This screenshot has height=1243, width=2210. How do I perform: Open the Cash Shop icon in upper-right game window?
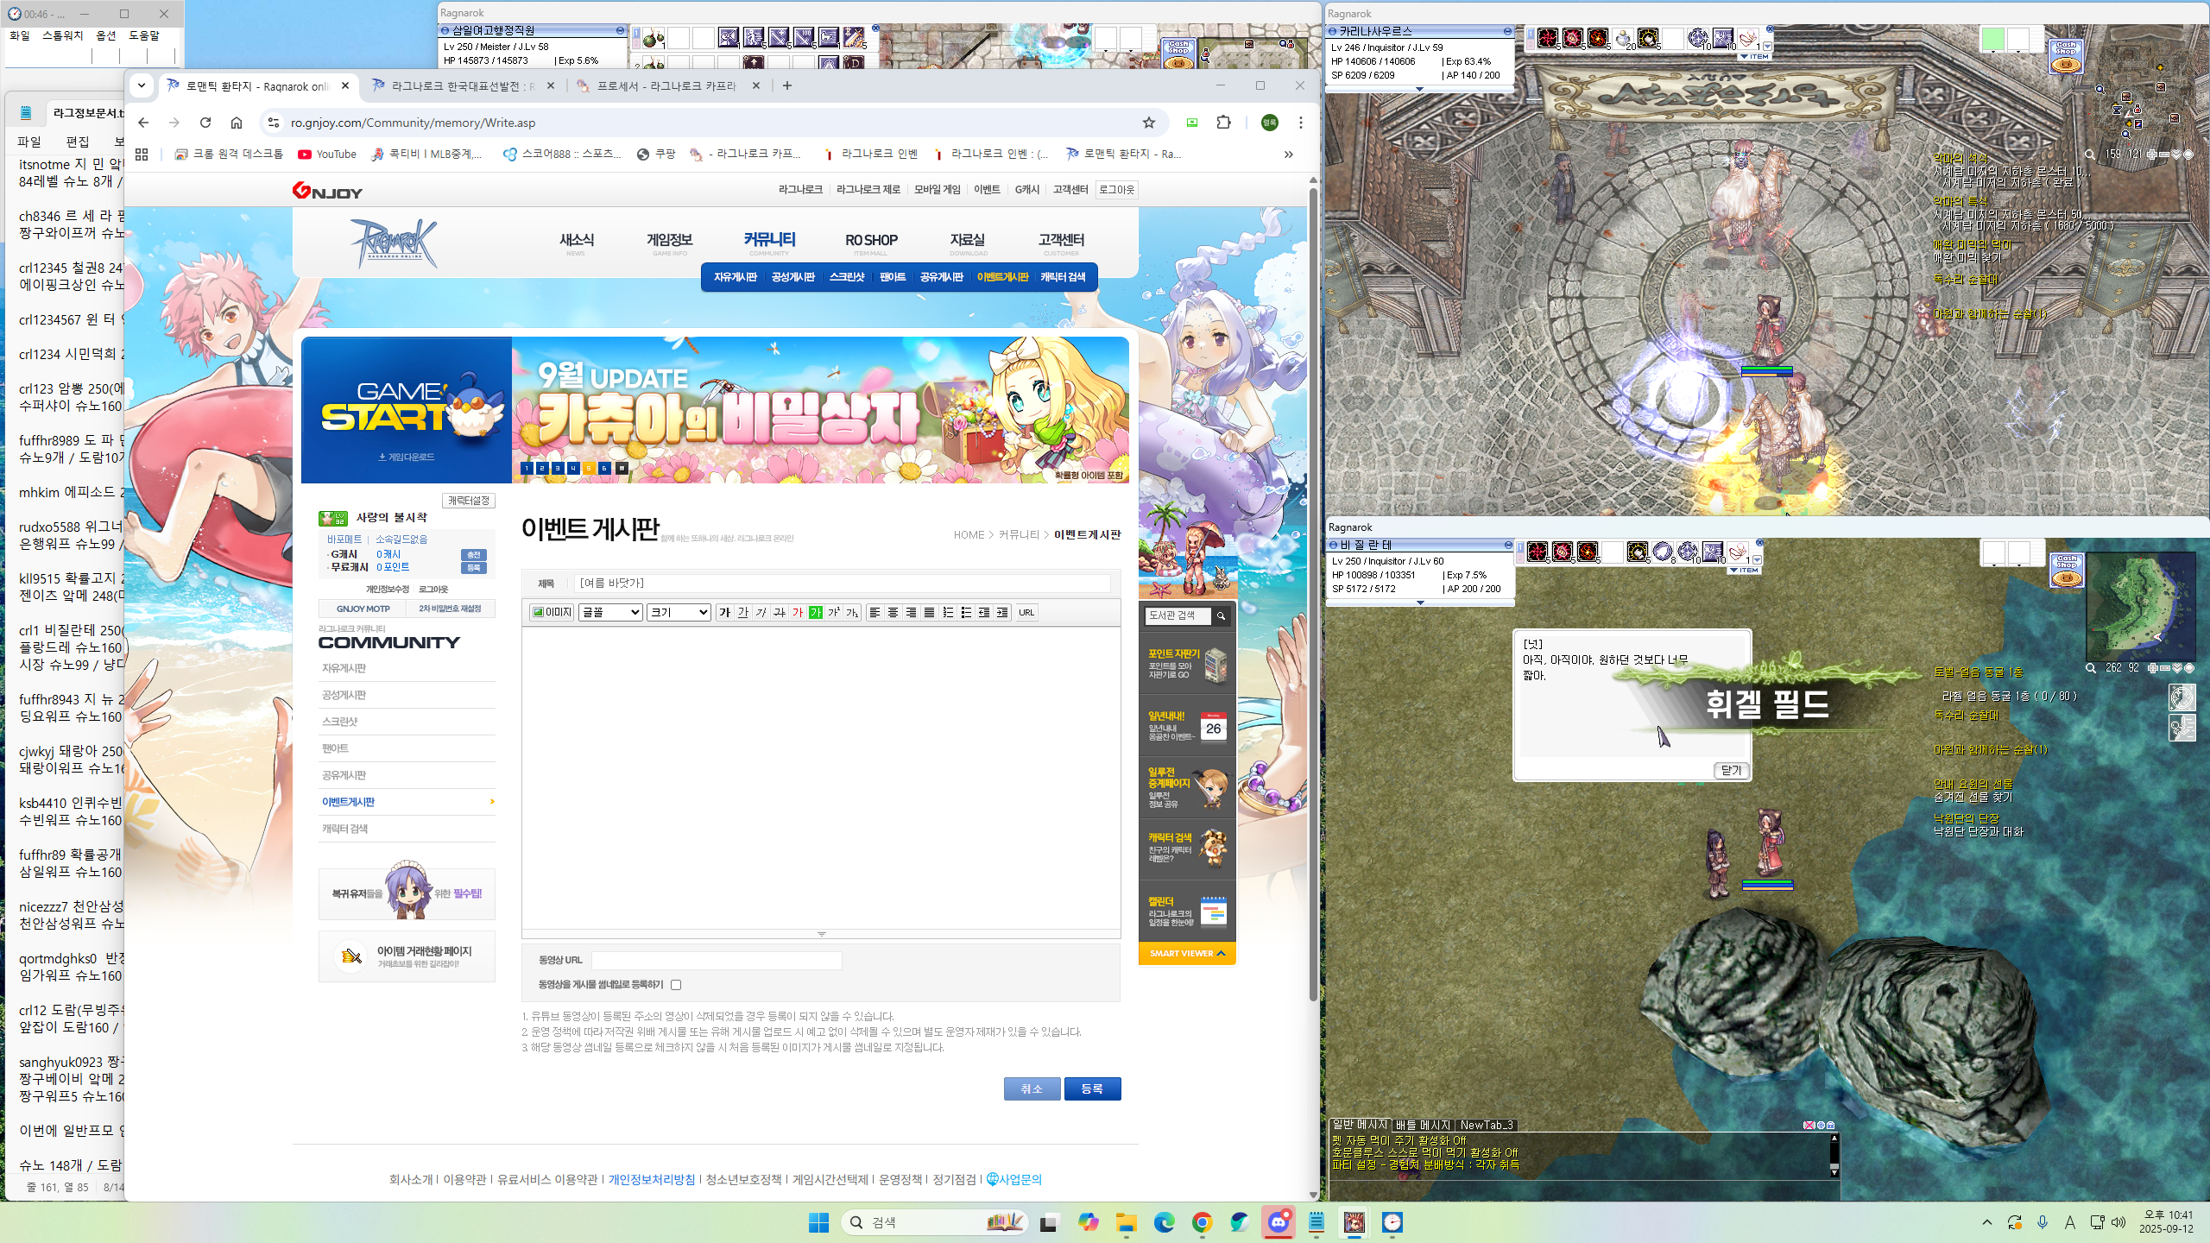point(2065,55)
